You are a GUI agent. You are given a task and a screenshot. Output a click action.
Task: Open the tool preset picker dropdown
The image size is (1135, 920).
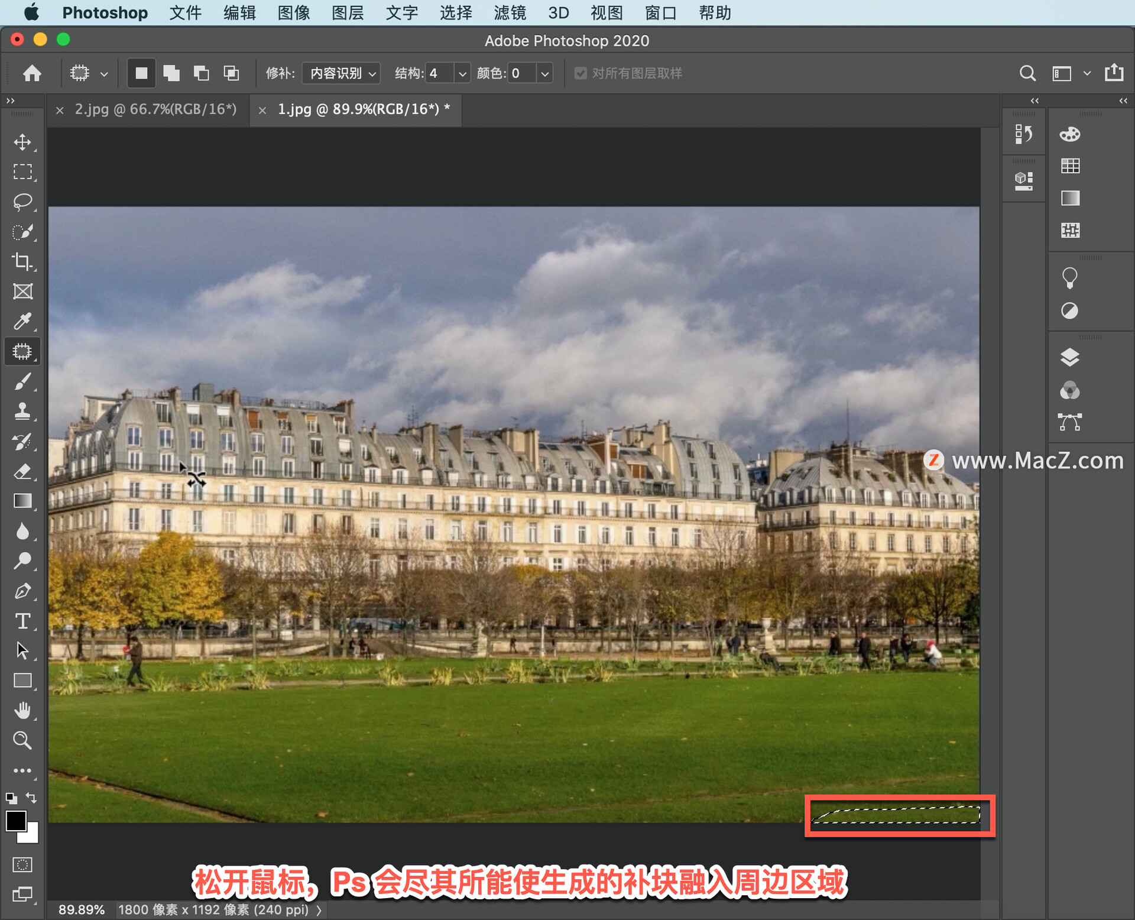tap(104, 74)
